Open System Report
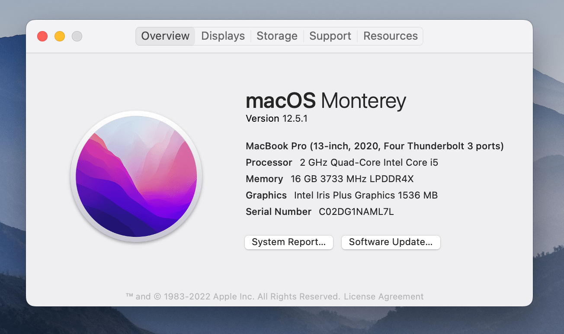564x334 pixels. 288,242
